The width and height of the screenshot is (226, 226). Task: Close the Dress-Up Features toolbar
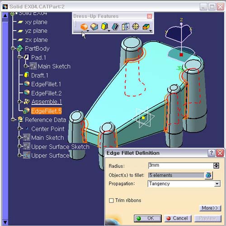coord(150,16)
